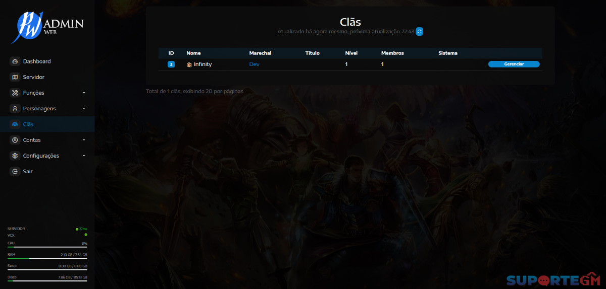Click the Infinity clan emblem icon
This screenshot has width=606, height=289.
[x=189, y=64]
